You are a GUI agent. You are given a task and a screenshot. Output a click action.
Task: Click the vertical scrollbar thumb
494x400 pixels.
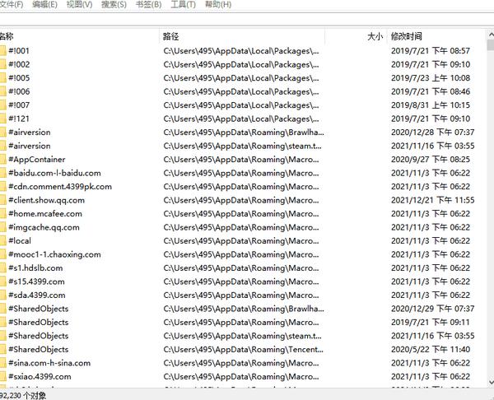pyautogui.click(x=491, y=45)
